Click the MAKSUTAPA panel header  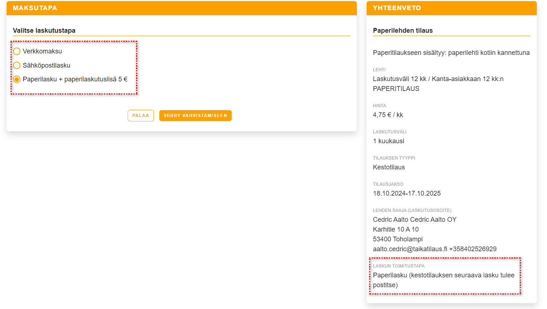click(x=181, y=8)
